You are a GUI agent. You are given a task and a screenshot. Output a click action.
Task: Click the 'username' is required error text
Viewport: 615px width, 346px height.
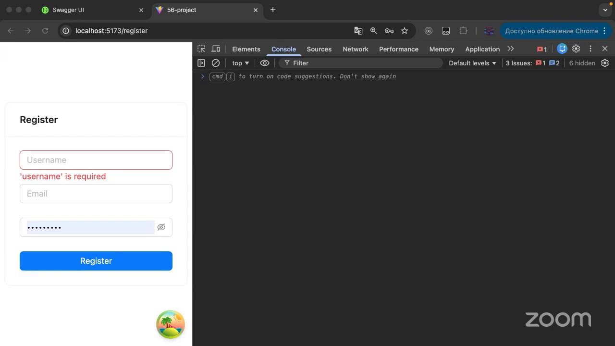point(63,176)
